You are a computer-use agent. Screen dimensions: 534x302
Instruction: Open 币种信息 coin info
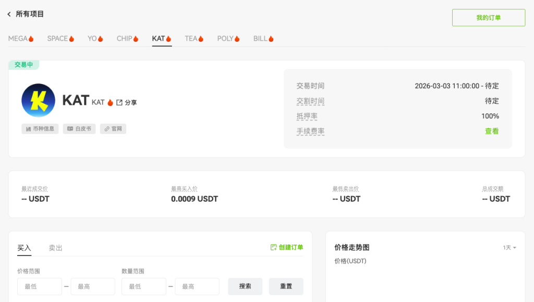[40, 129]
